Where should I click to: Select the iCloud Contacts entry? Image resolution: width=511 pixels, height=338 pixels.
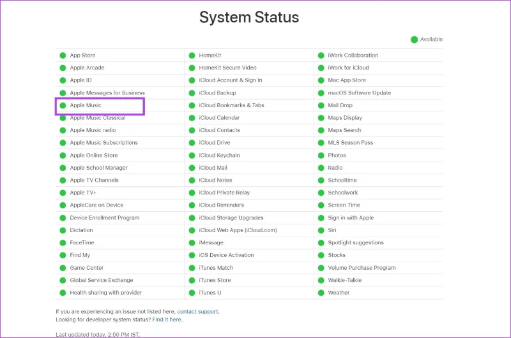(x=219, y=130)
